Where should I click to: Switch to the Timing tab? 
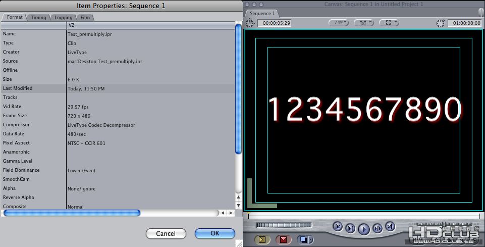click(38, 17)
